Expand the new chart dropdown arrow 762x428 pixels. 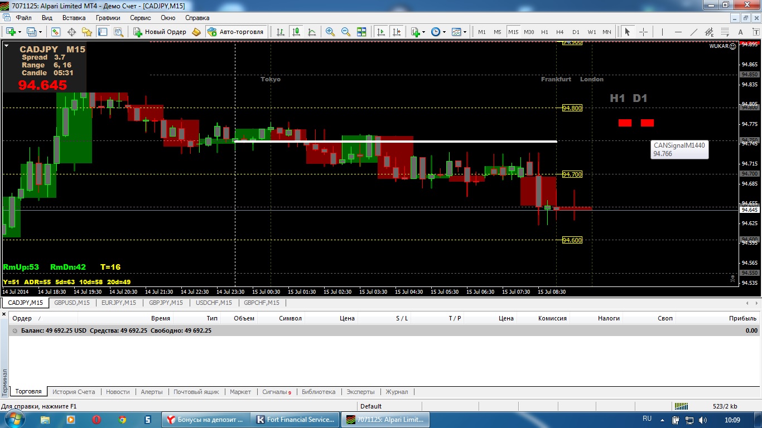pyautogui.click(x=20, y=32)
